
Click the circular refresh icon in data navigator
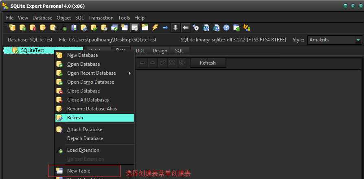point(182,63)
